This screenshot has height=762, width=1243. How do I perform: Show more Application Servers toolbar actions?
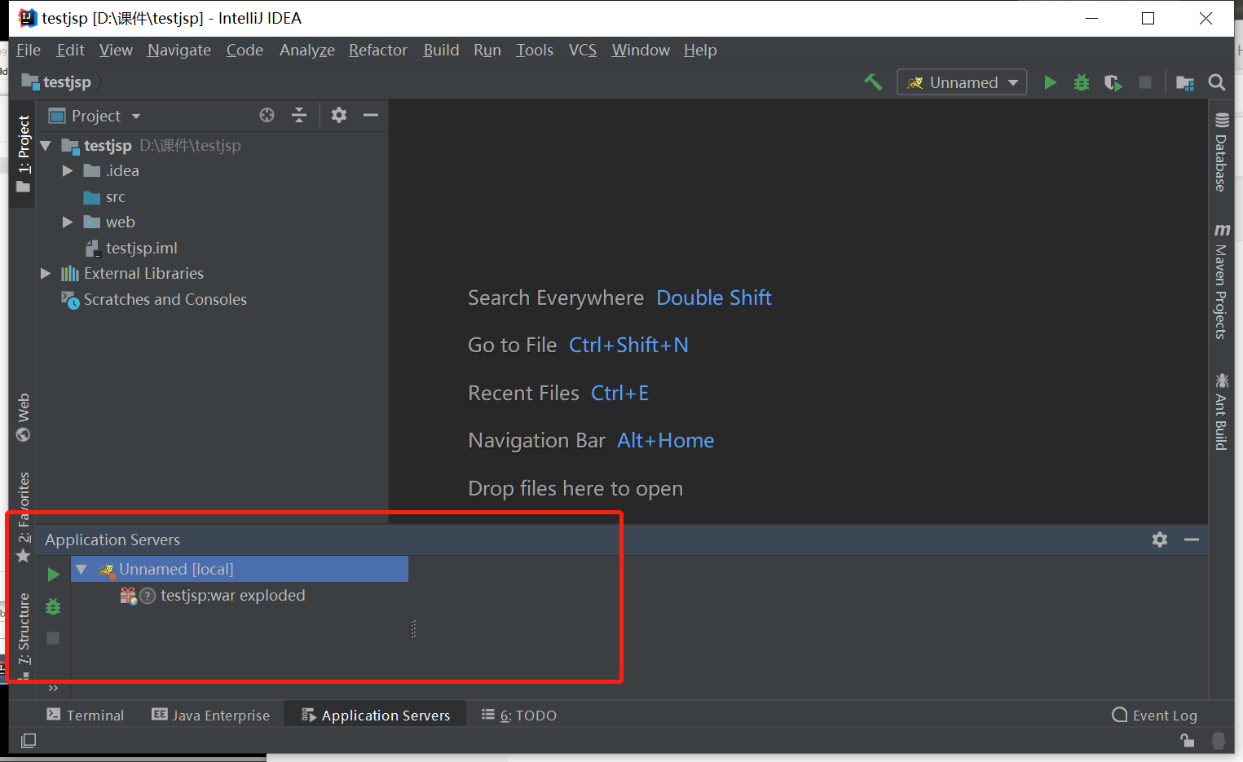point(53,689)
